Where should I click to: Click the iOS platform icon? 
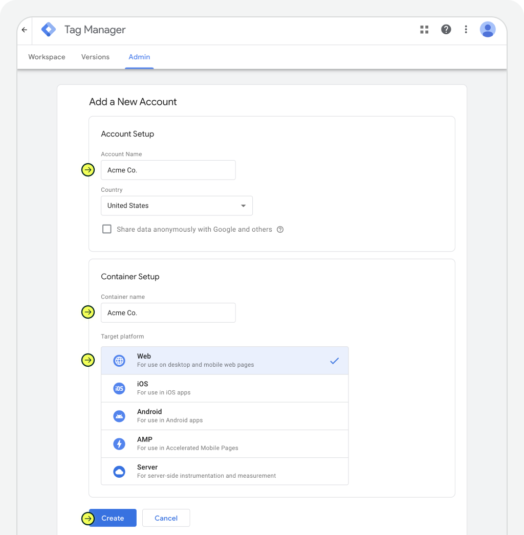pos(119,388)
